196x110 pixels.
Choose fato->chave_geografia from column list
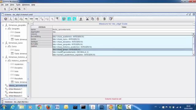point(123,44)
